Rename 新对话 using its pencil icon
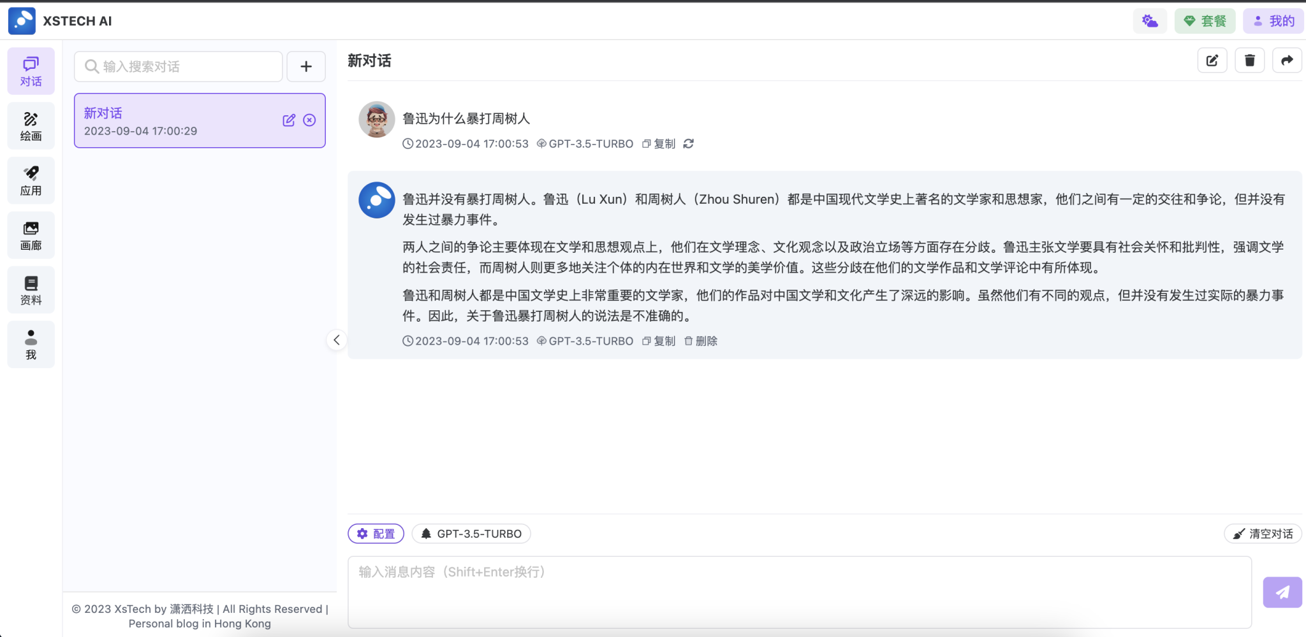 coord(290,120)
